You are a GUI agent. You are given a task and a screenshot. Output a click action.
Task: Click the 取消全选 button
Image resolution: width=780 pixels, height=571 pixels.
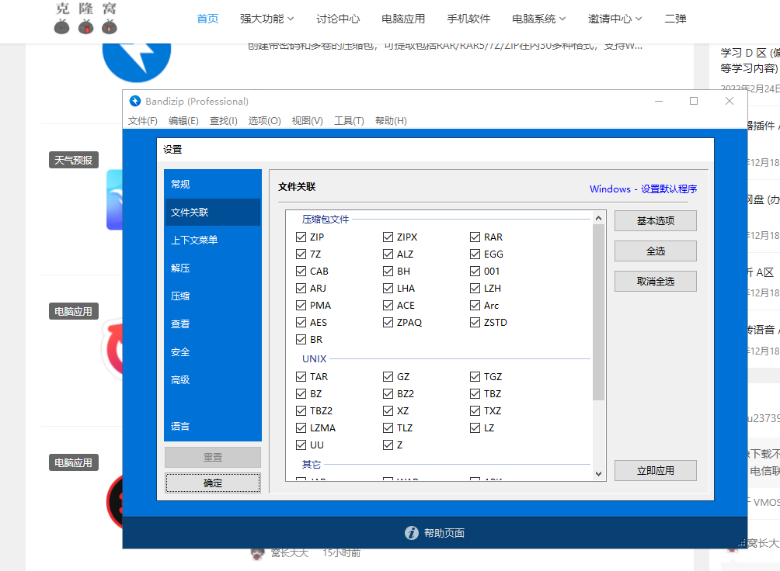[656, 282]
